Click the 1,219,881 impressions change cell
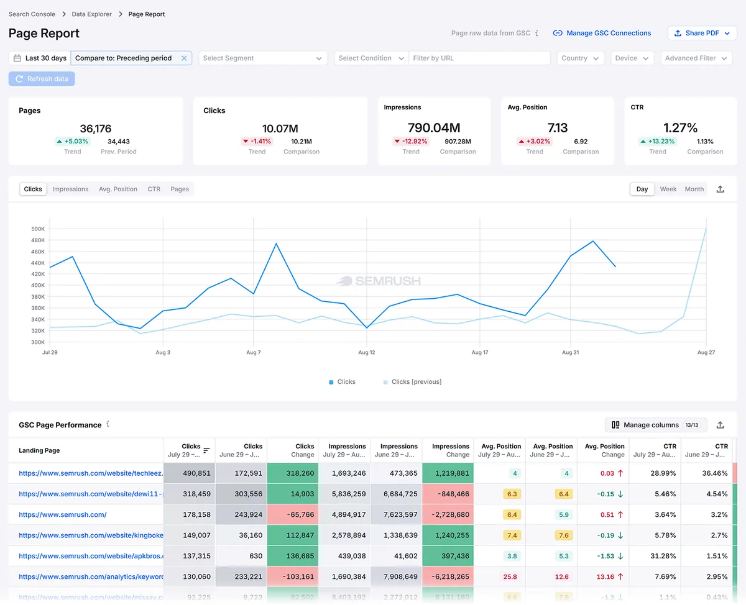 [448, 473]
